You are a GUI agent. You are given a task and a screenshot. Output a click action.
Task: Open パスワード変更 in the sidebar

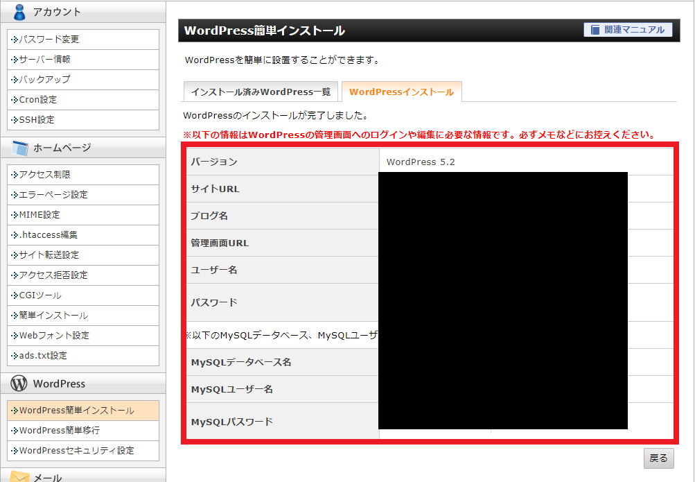point(49,40)
